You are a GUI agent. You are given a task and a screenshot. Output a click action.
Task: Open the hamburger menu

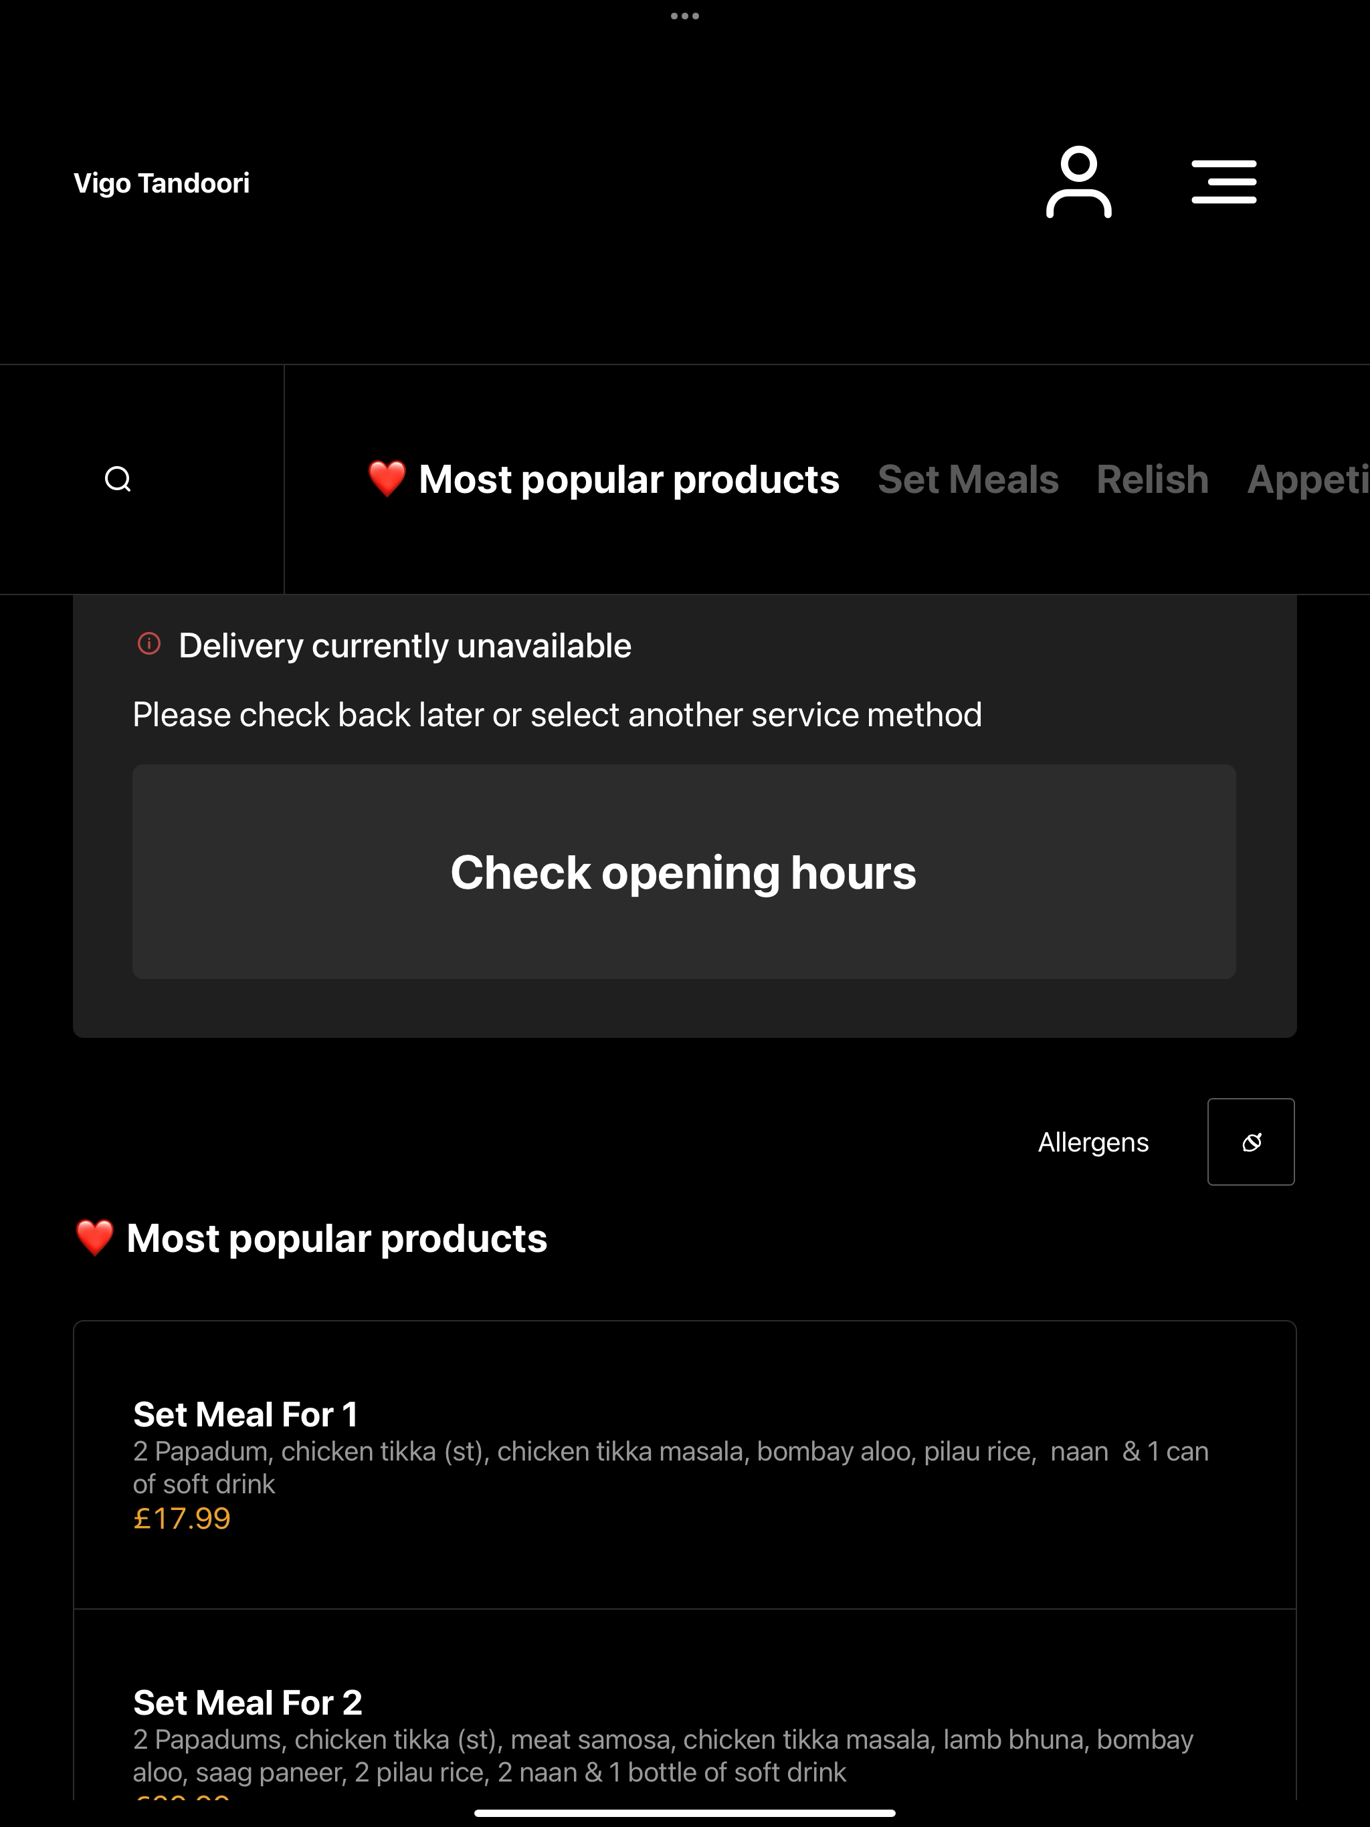coord(1224,182)
